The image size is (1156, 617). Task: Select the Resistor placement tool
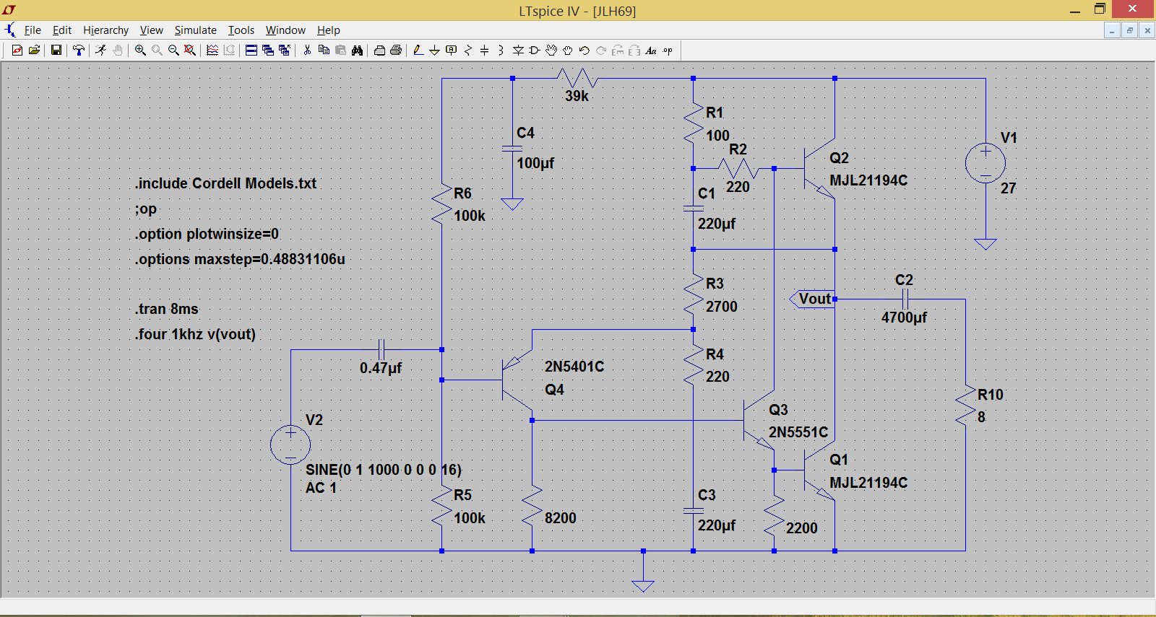click(x=468, y=50)
